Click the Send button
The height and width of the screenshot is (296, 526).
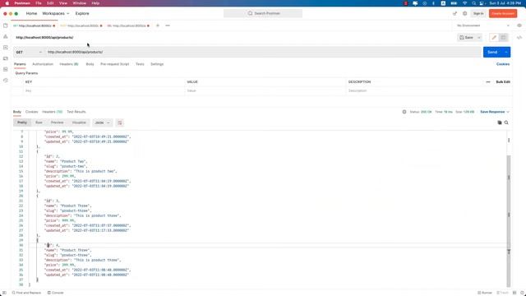[x=492, y=52]
